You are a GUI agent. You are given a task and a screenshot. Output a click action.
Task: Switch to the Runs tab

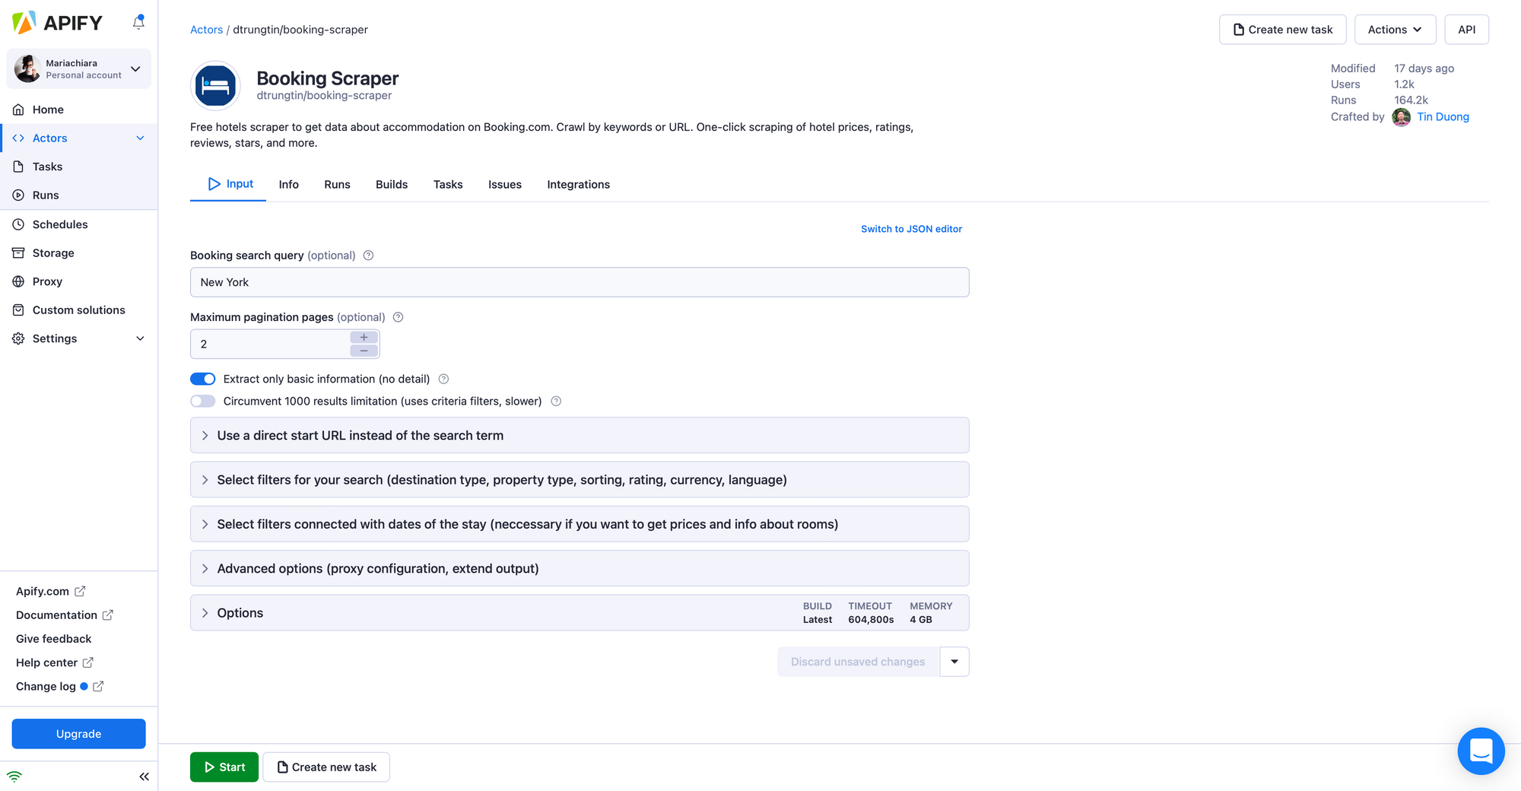(x=337, y=185)
